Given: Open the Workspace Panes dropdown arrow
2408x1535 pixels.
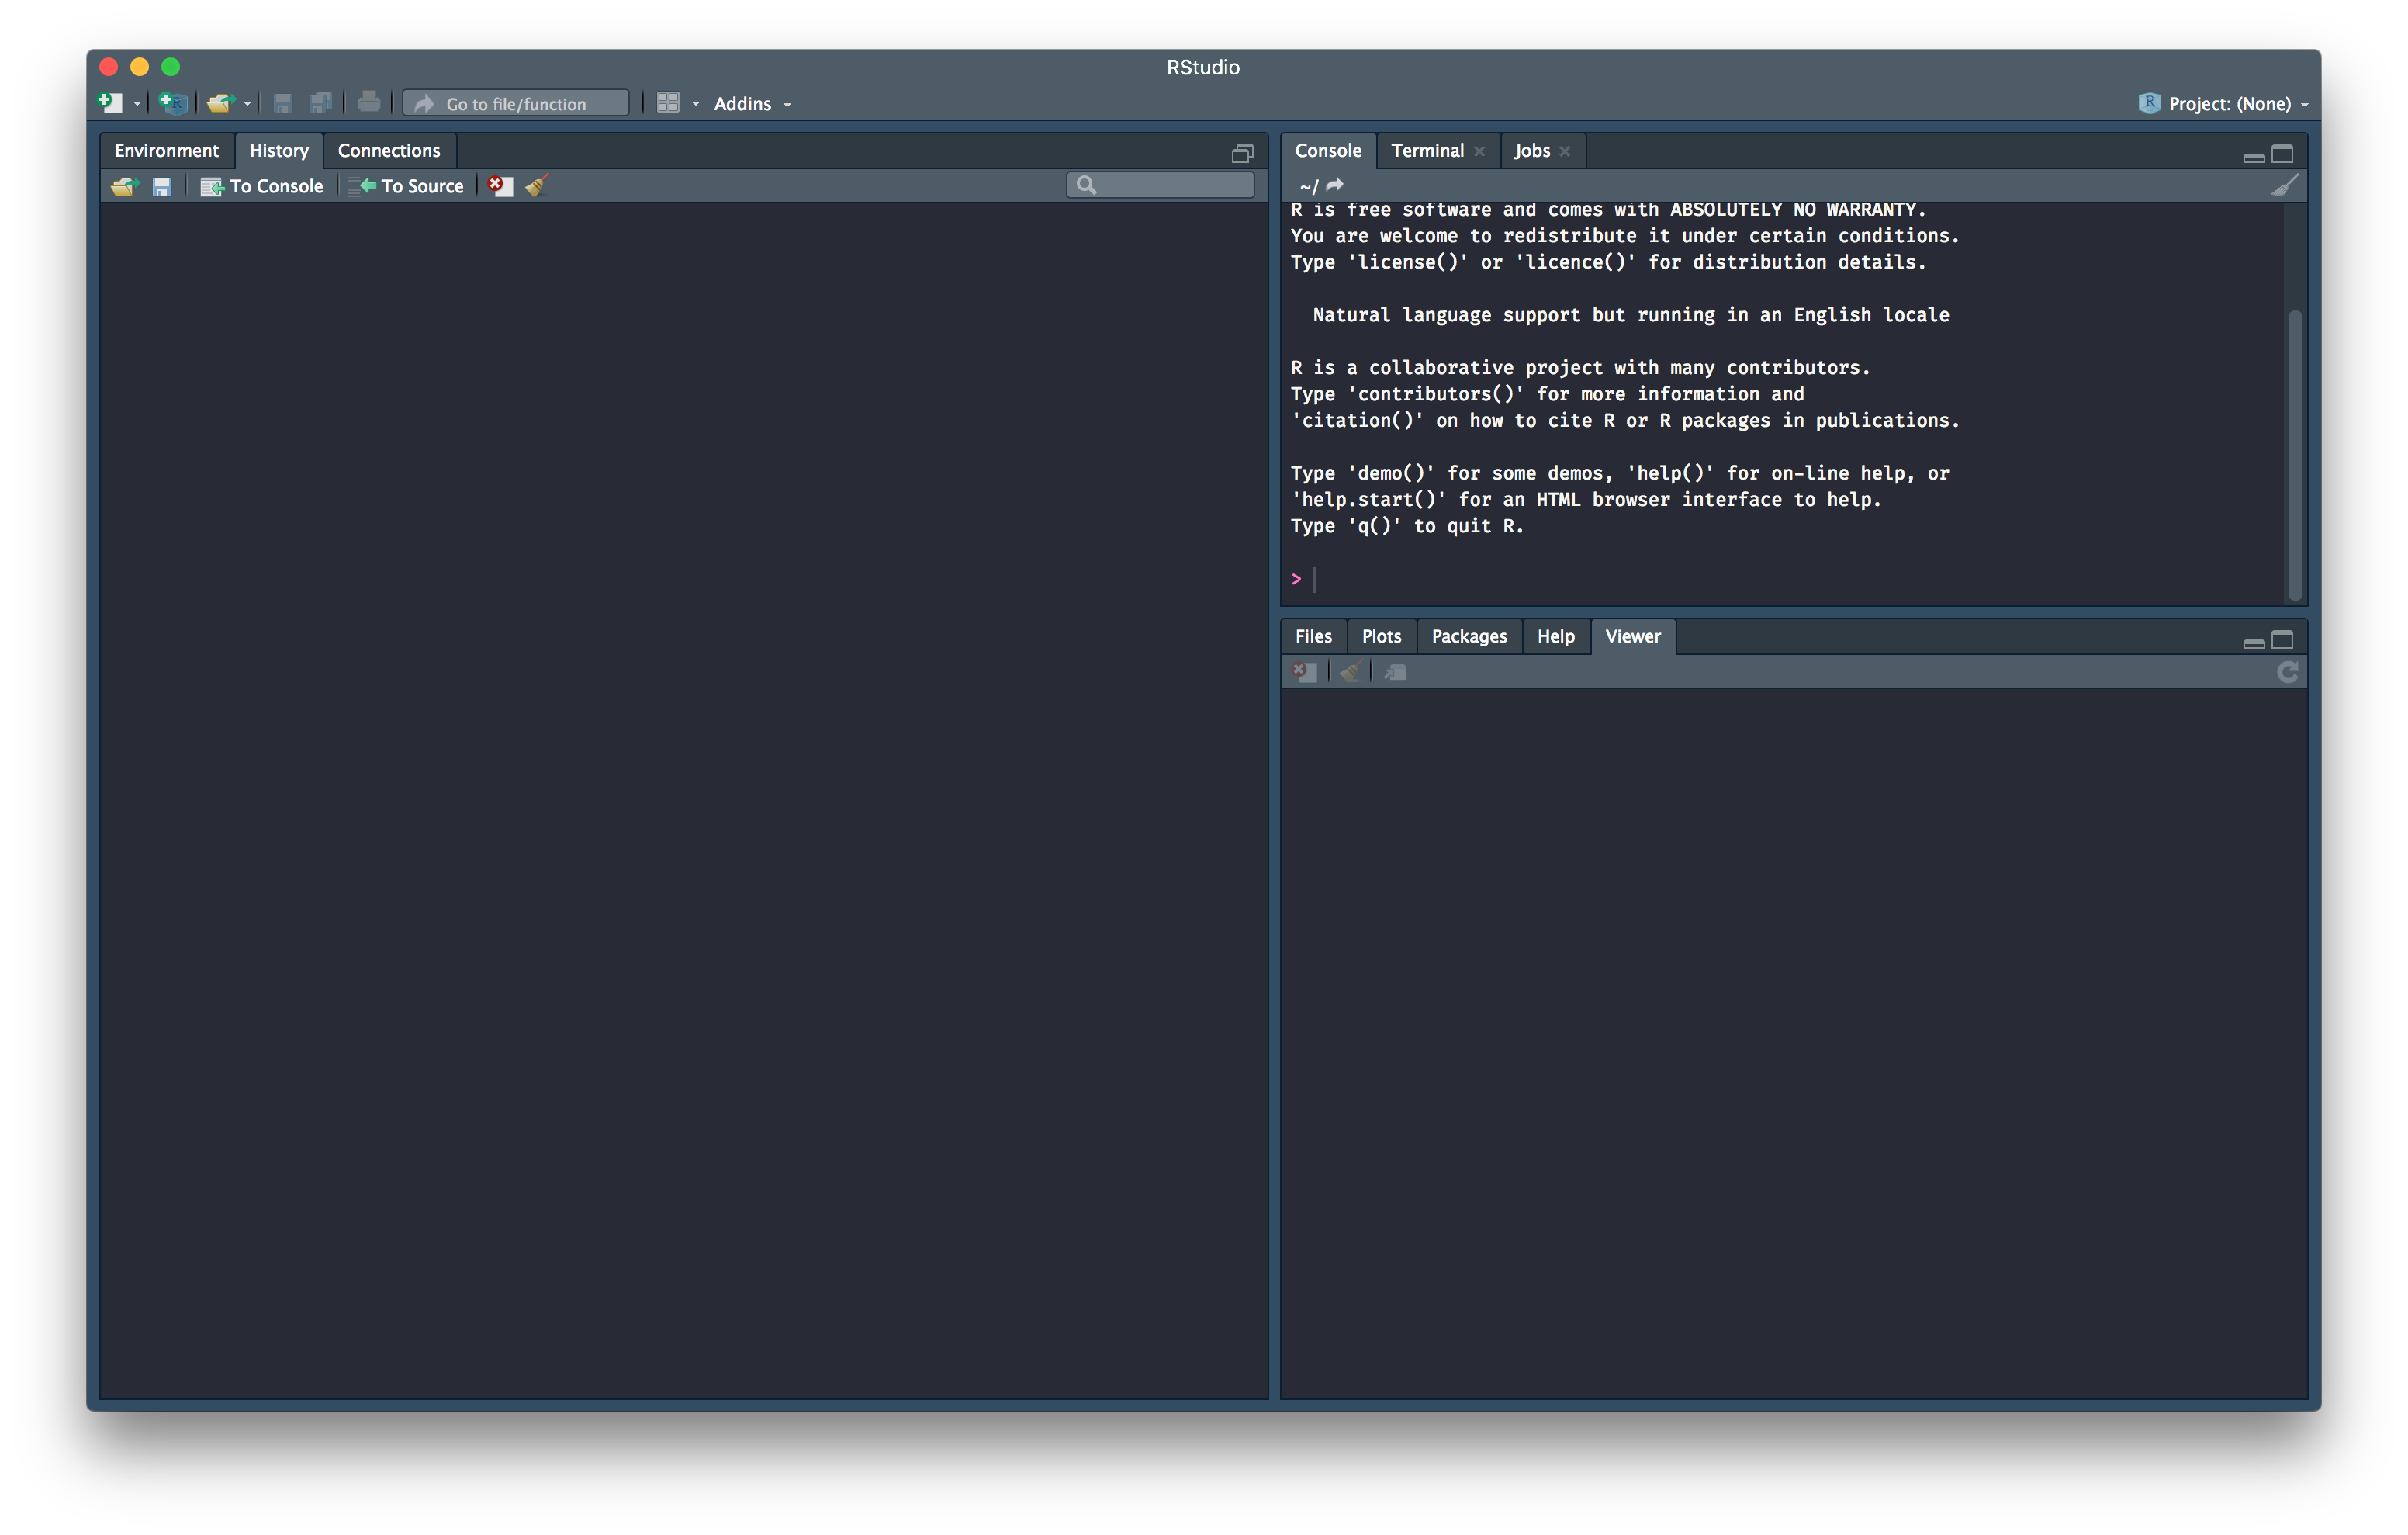Looking at the screenshot, I should point(696,104).
